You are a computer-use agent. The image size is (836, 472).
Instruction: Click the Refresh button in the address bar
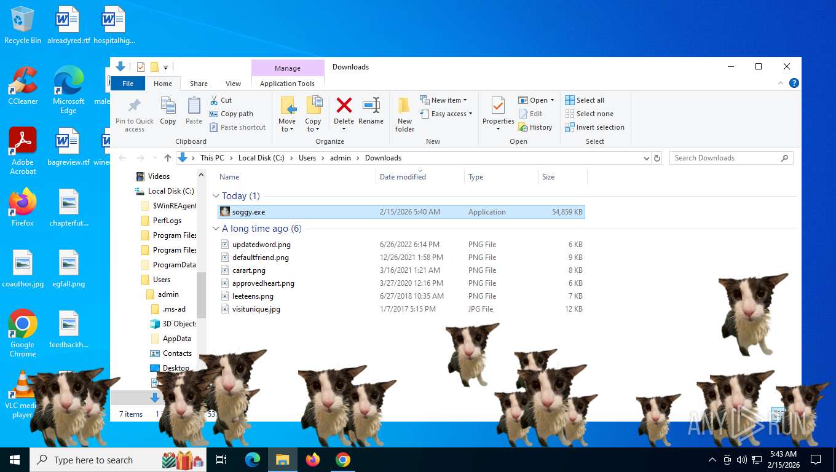point(657,158)
